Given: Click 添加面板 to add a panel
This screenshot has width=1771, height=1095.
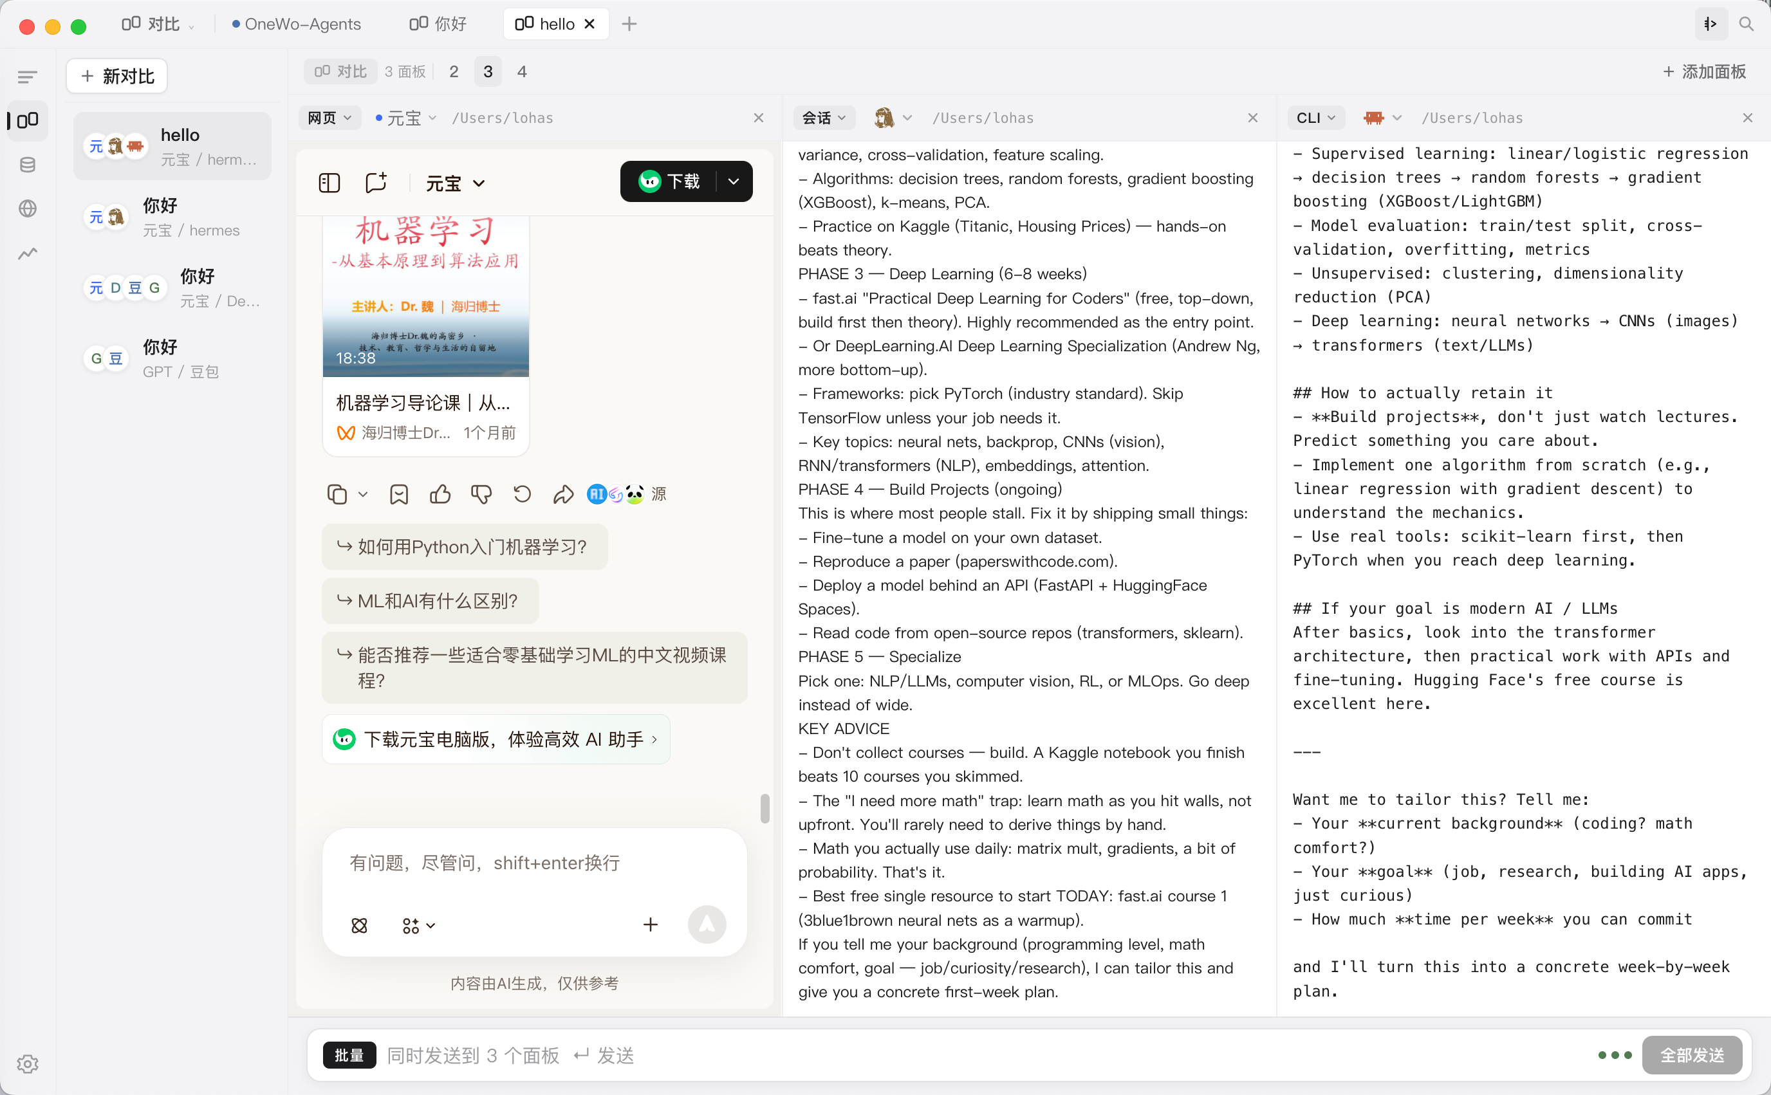Looking at the screenshot, I should coord(1703,71).
